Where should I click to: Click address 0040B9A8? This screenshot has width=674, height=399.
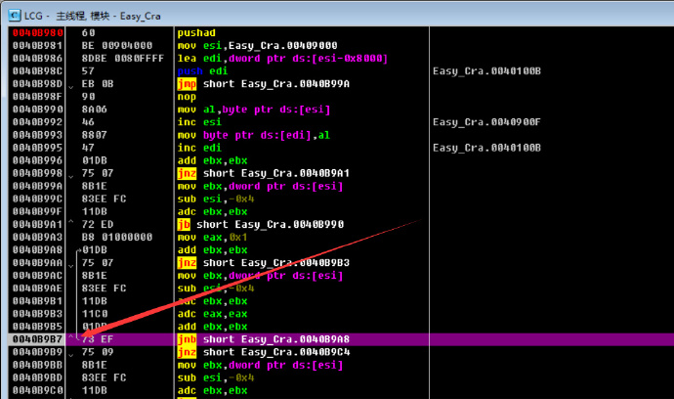[x=38, y=249]
